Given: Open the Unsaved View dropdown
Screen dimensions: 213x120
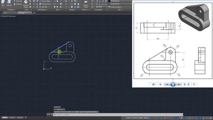Looking at the screenshot, I should click(x=120, y=4).
